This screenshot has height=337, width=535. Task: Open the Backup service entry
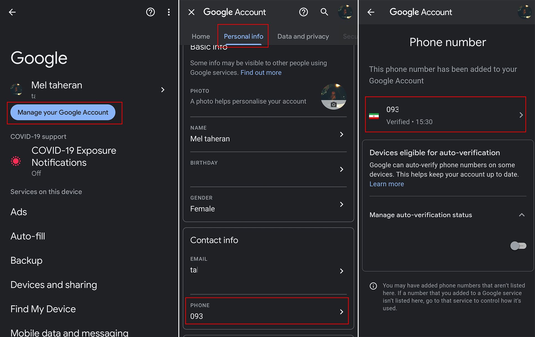tap(26, 260)
